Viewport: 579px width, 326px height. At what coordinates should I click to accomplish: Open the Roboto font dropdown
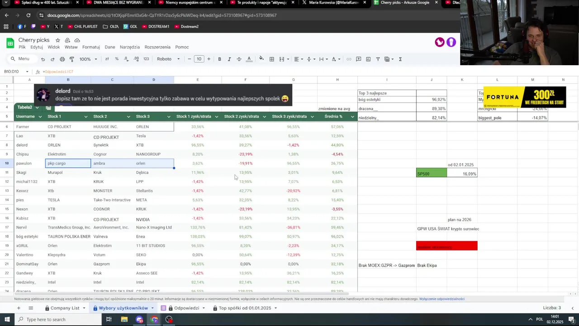tap(168, 59)
